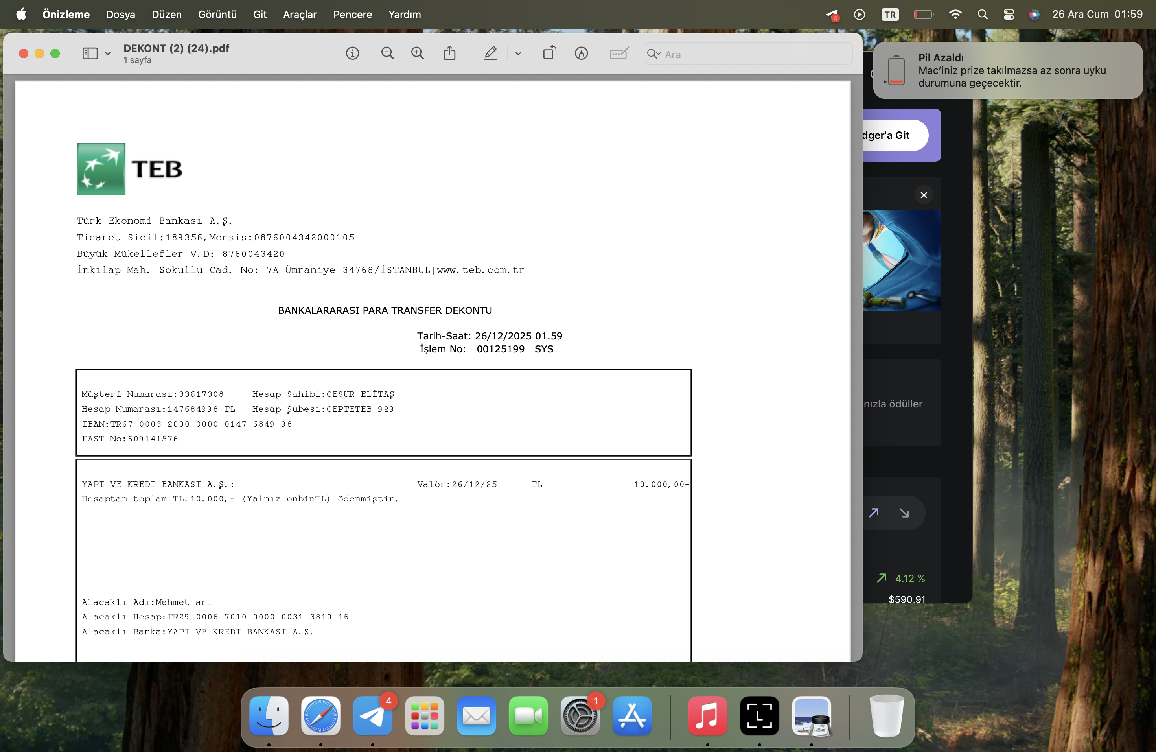Viewport: 1156px width, 752px height.
Task: Check Wi-Fi status in menu bar
Action: pyautogui.click(x=955, y=15)
